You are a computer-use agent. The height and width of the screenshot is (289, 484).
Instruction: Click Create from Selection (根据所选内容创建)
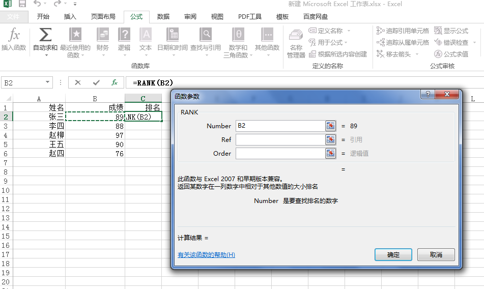[x=338, y=54]
